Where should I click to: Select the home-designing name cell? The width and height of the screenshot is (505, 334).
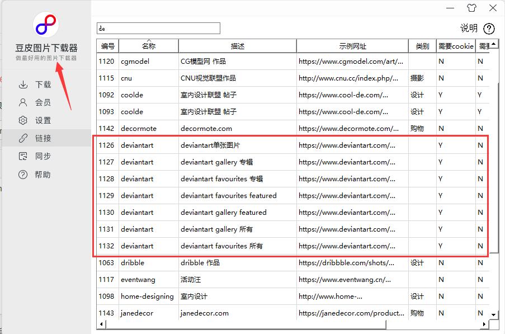[148, 296]
